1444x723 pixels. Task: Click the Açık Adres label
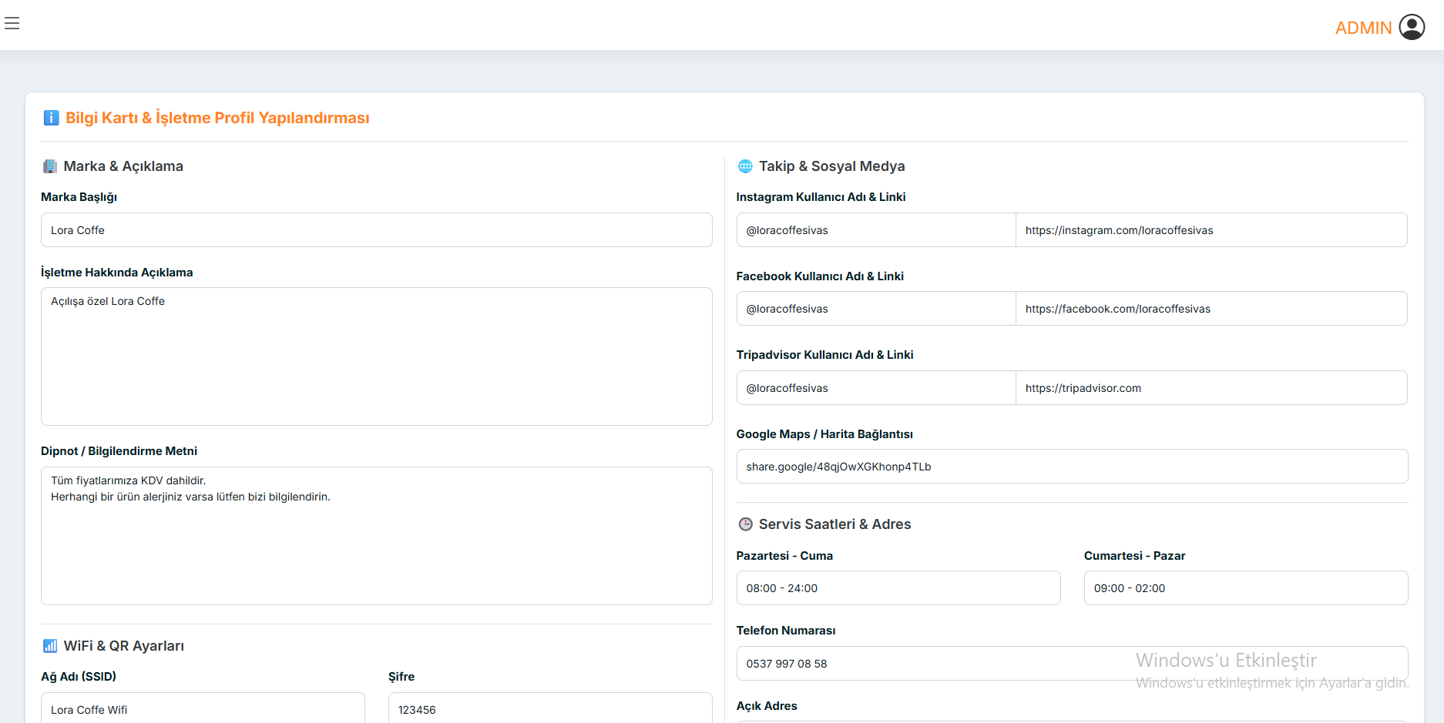tap(767, 706)
